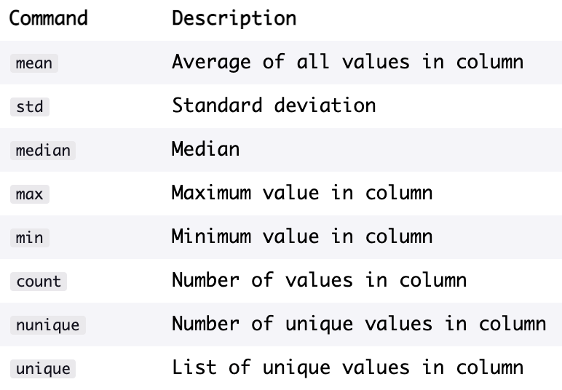Select the 'Standard deviation' description
The width and height of the screenshot is (562, 390).
coord(274,106)
